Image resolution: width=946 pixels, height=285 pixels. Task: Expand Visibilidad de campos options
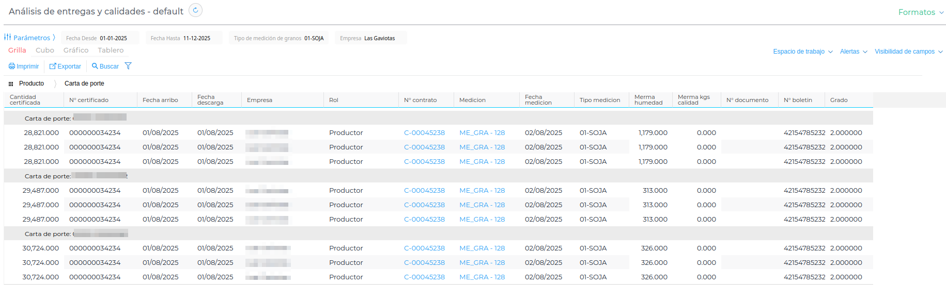tap(909, 52)
